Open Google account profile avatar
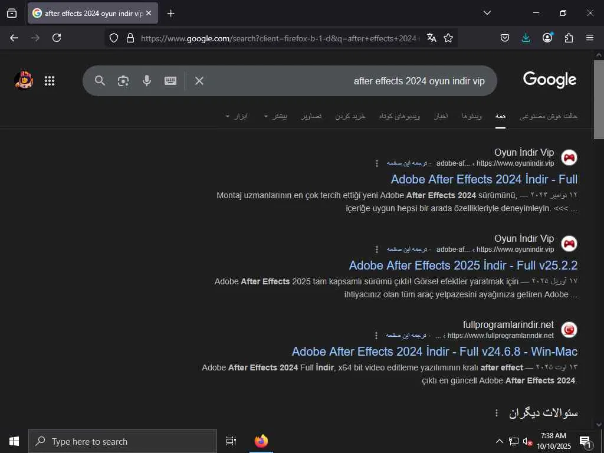The image size is (604, 453). pyautogui.click(x=24, y=80)
